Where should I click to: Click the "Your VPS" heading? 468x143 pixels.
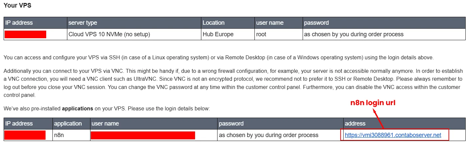[17, 6]
